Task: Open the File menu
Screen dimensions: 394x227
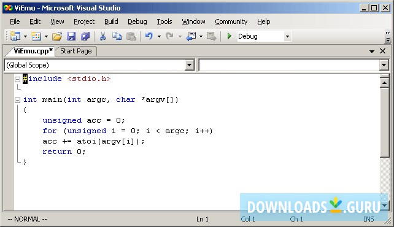Action: pyautogui.click(x=15, y=22)
